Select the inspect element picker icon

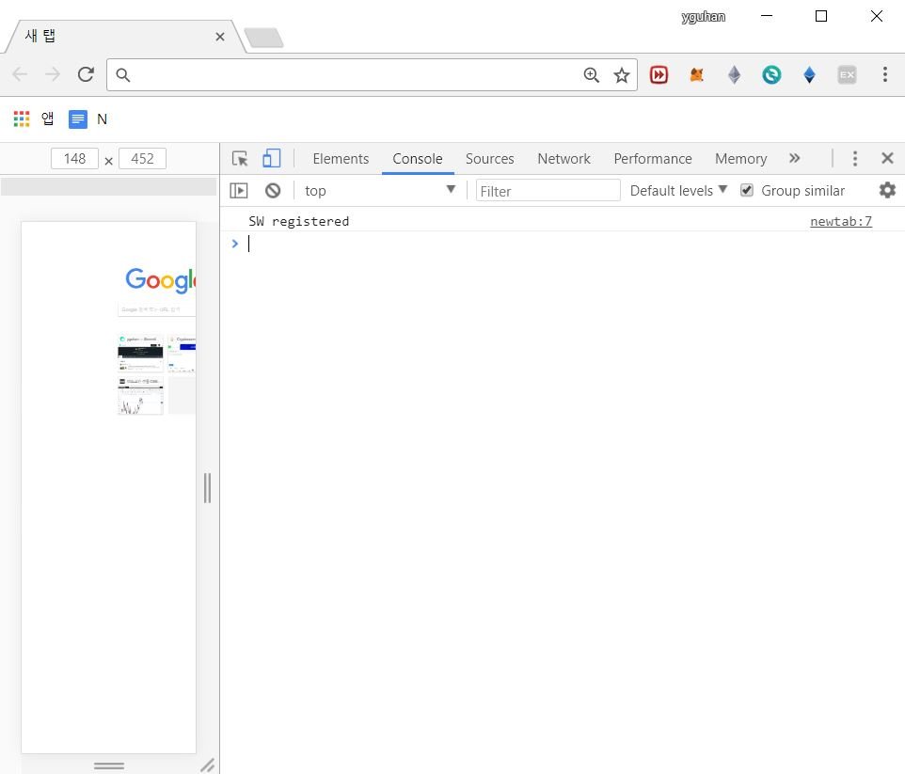click(240, 159)
